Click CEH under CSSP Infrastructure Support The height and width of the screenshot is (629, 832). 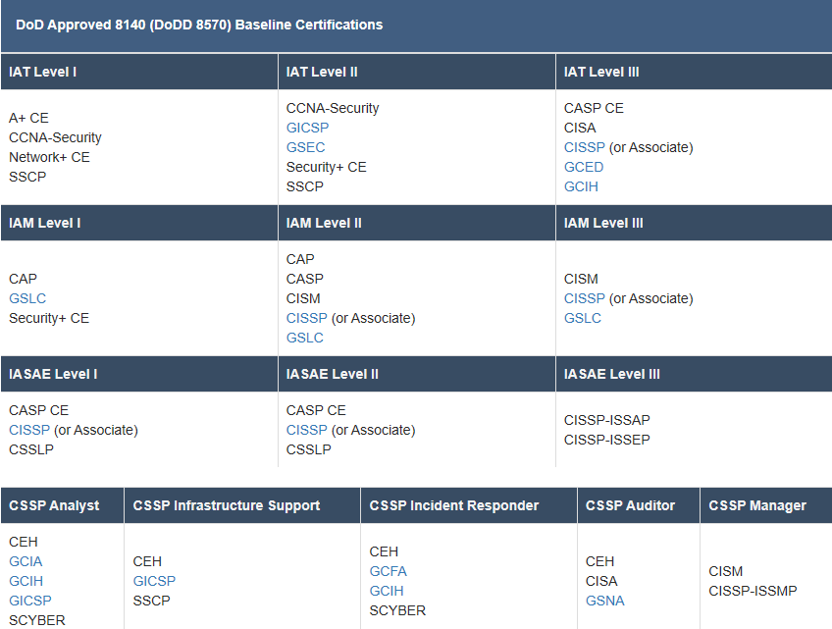pyautogui.click(x=147, y=561)
